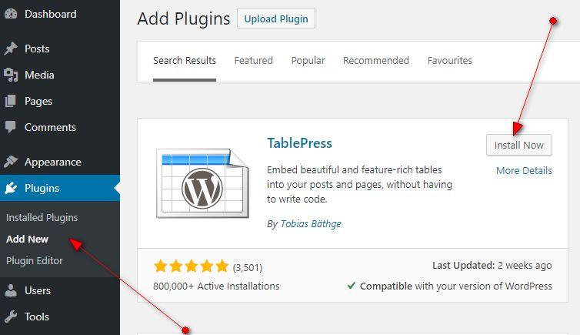Image resolution: width=580 pixels, height=335 pixels.
Task: Click the Posts pushpin icon
Action: click(x=11, y=49)
